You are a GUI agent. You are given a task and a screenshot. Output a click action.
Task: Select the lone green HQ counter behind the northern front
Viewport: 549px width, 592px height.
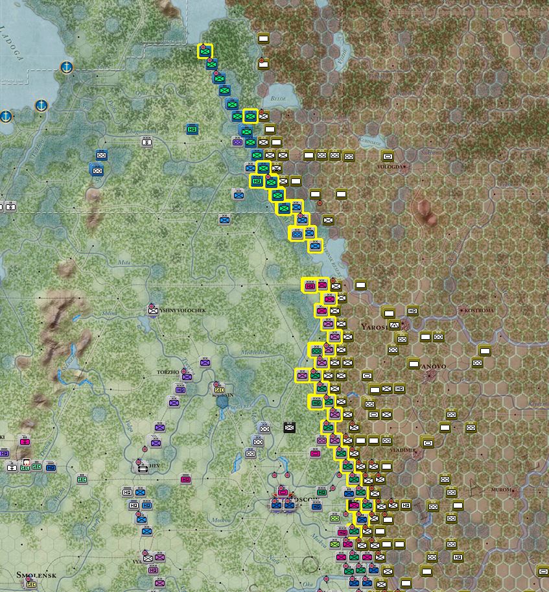pos(192,129)
